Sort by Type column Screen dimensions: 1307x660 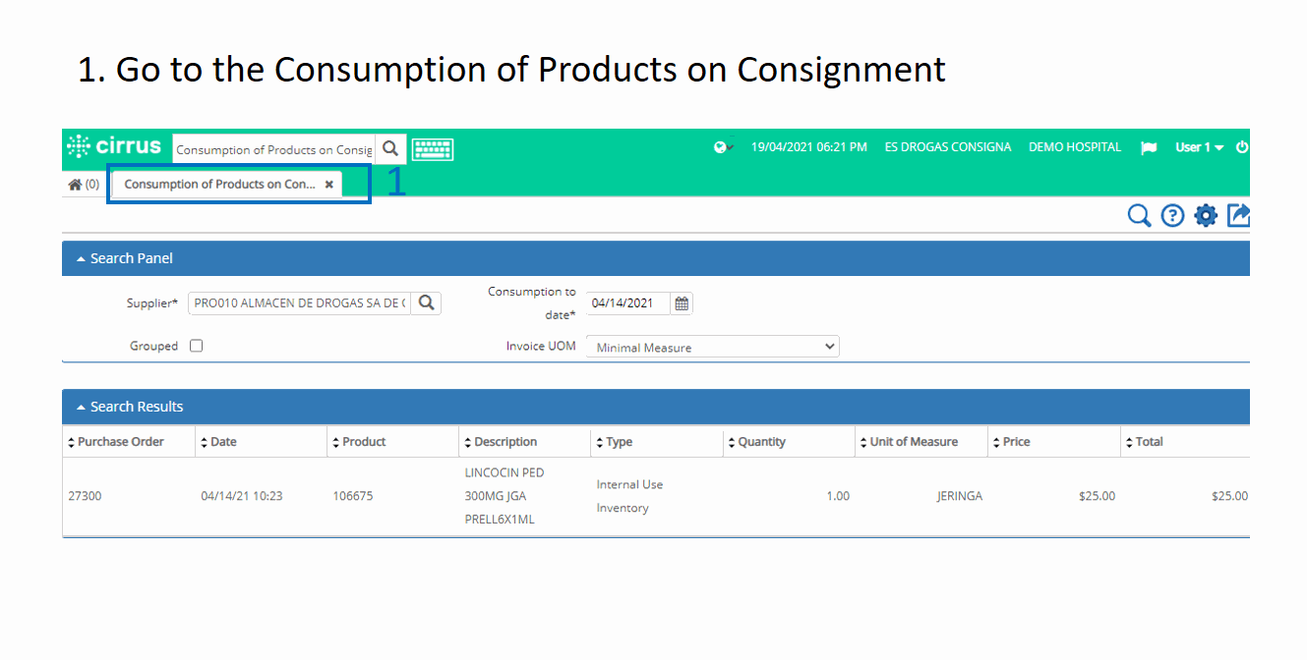614,442
